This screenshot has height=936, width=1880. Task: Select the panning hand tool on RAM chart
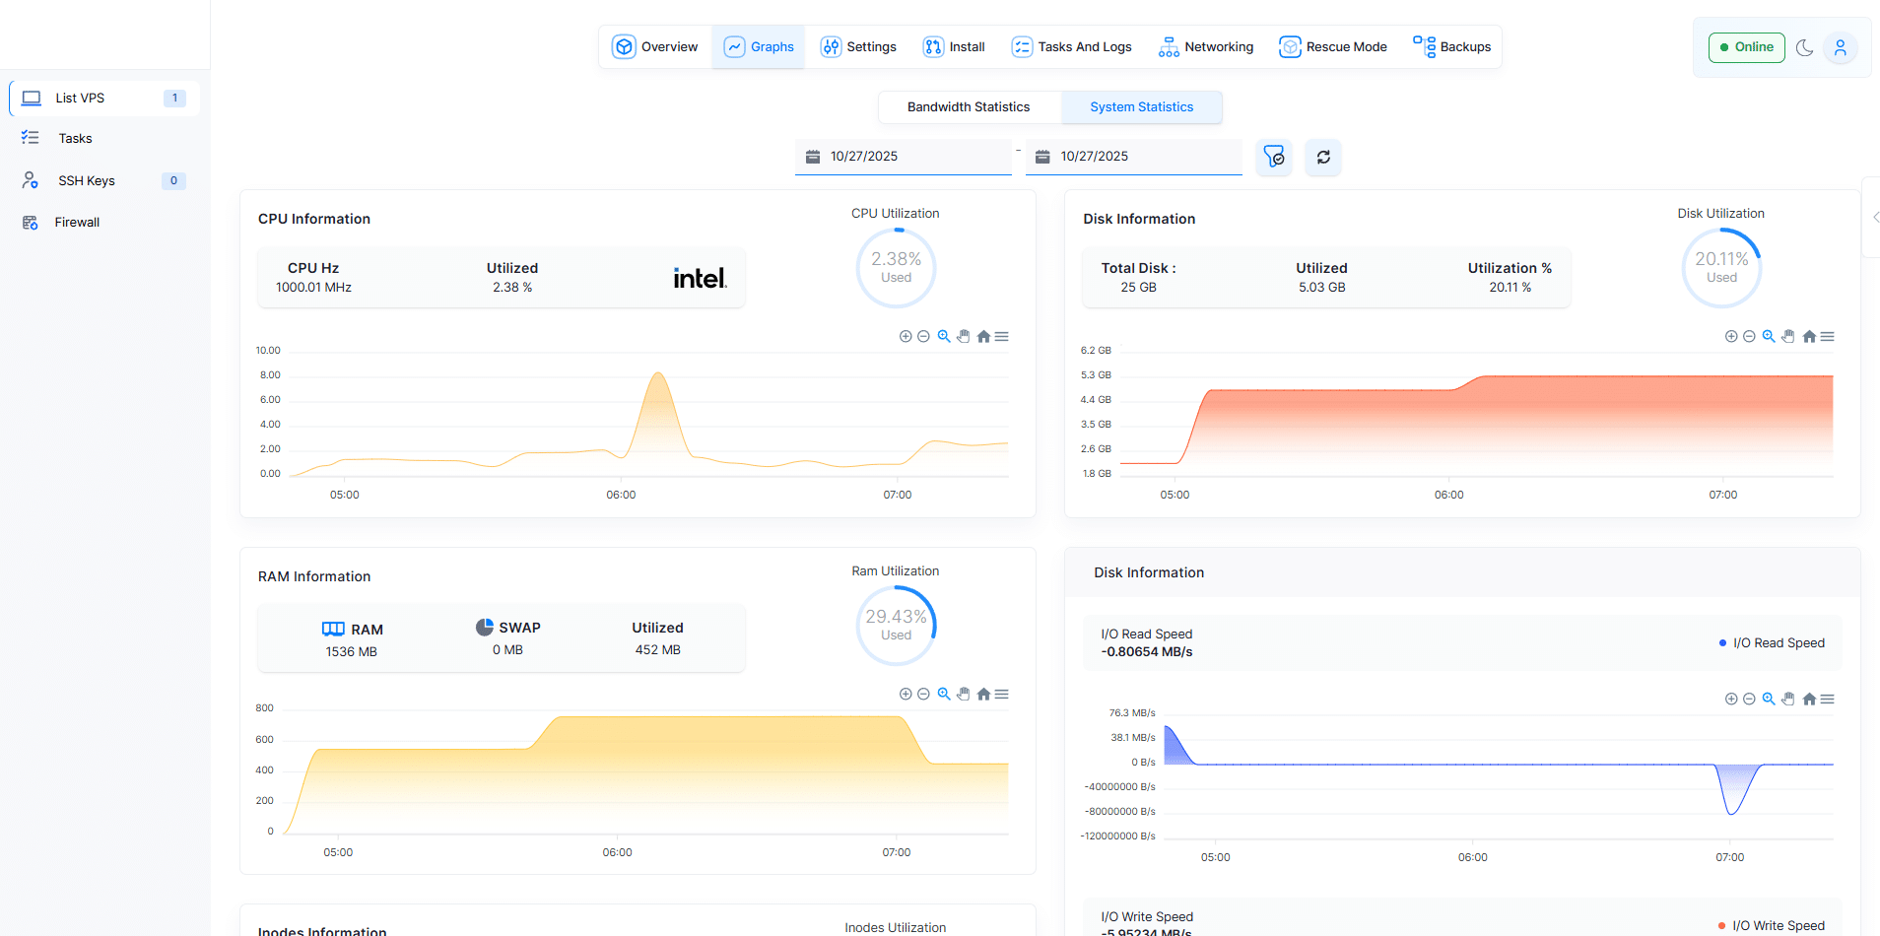[x=964, y=695]
